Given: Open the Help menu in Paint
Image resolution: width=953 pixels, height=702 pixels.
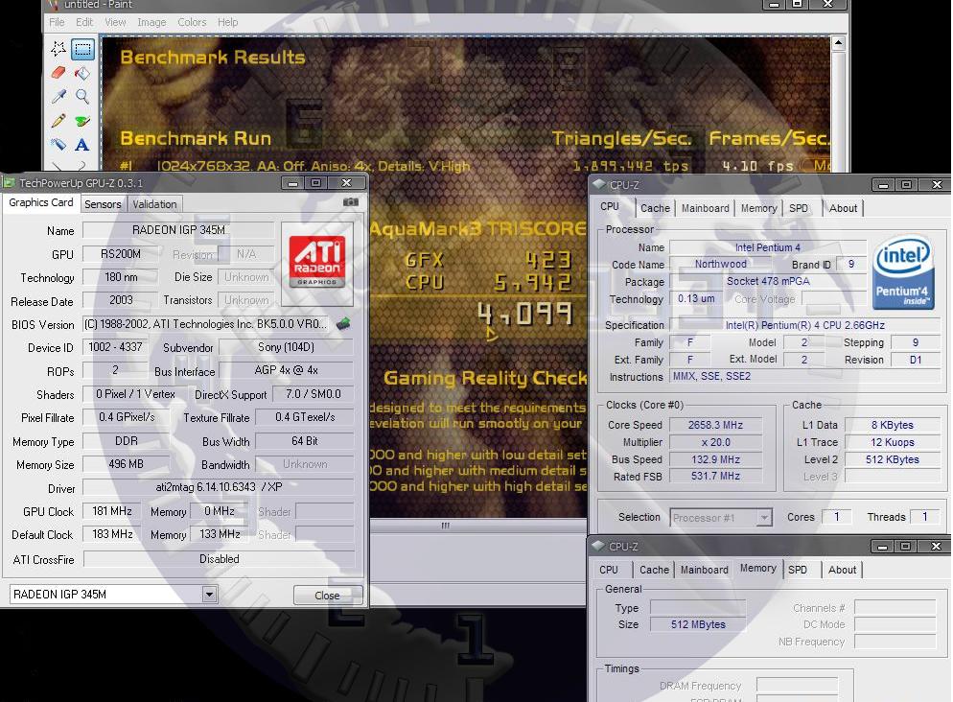Looking at the screenshot, I should click(228, 22).
